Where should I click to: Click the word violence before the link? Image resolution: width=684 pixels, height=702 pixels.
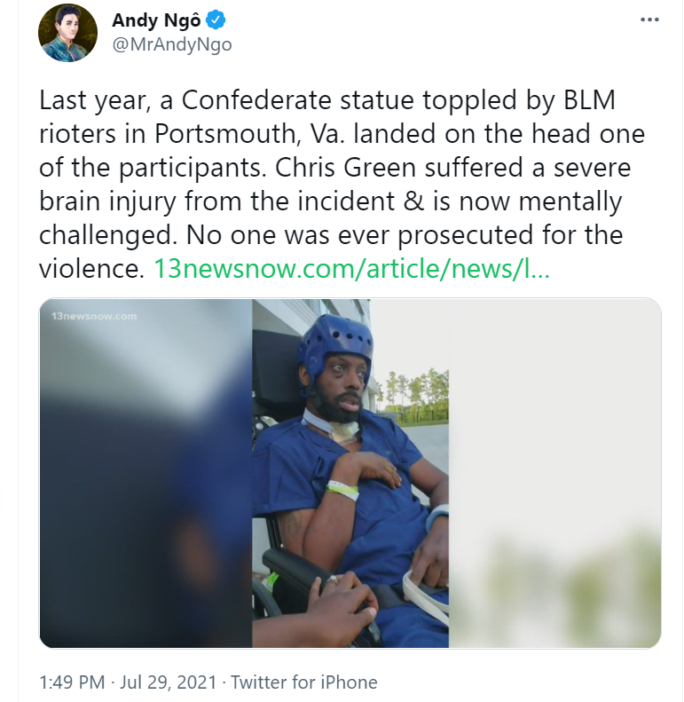[x=91, y=269]
